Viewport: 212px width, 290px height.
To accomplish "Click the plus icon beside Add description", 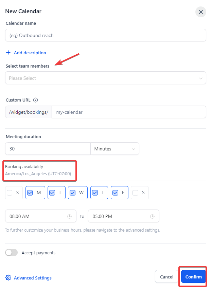I will 8,53.
